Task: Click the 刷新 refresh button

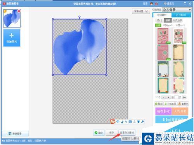Action: (x=159, y=104)
